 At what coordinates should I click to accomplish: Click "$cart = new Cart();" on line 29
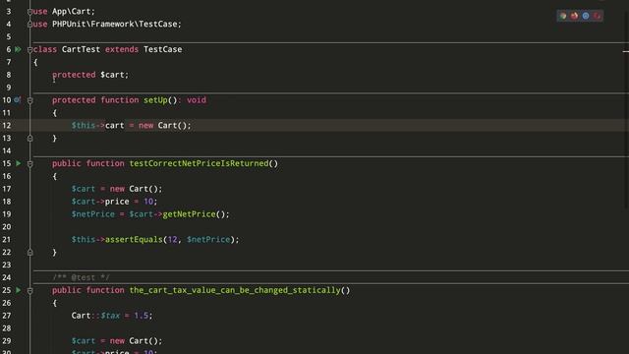click(x=117, y=341)
